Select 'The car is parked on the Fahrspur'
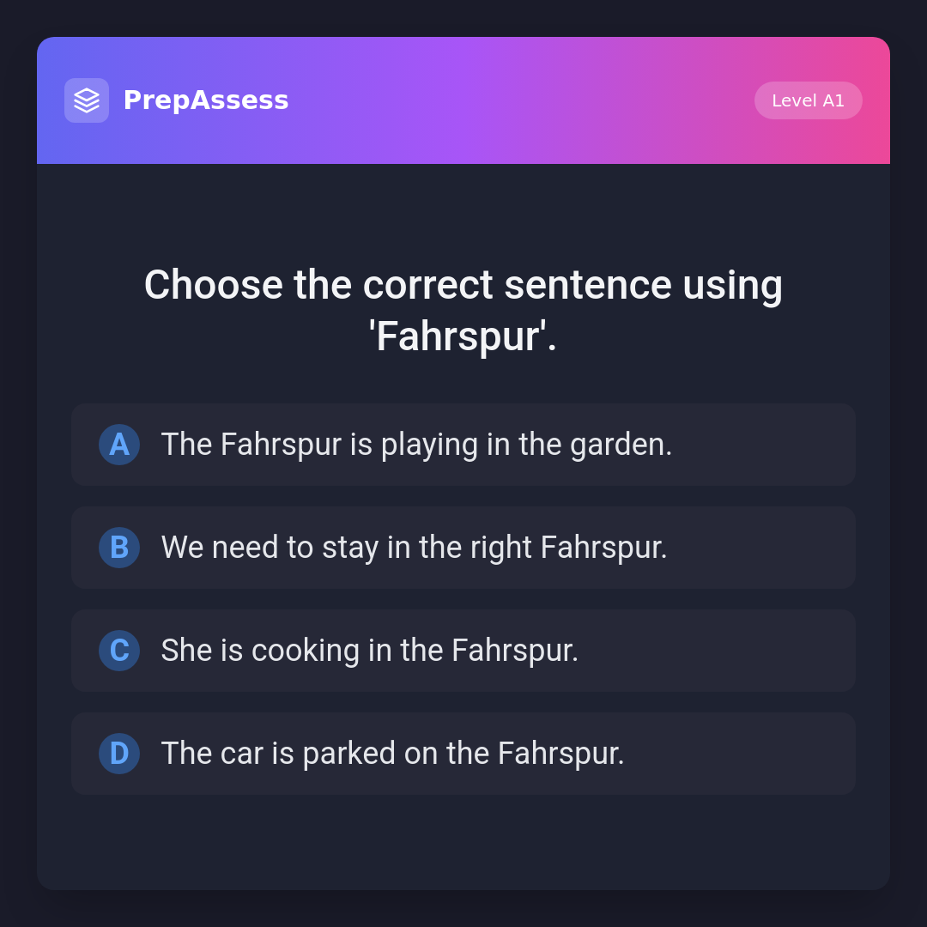 tap(392, 754)
